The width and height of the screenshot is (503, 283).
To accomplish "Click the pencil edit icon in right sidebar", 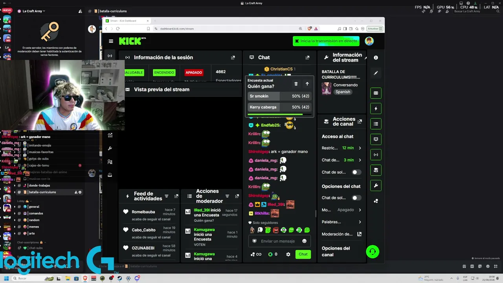I will (x=376, y=73).
